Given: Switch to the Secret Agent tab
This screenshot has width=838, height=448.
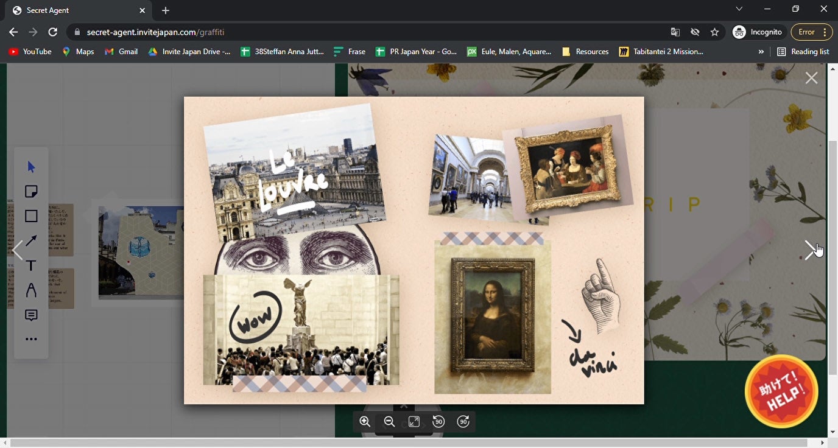Looking at the screenshot, I should pyautogui.click(x=79, y=10).
